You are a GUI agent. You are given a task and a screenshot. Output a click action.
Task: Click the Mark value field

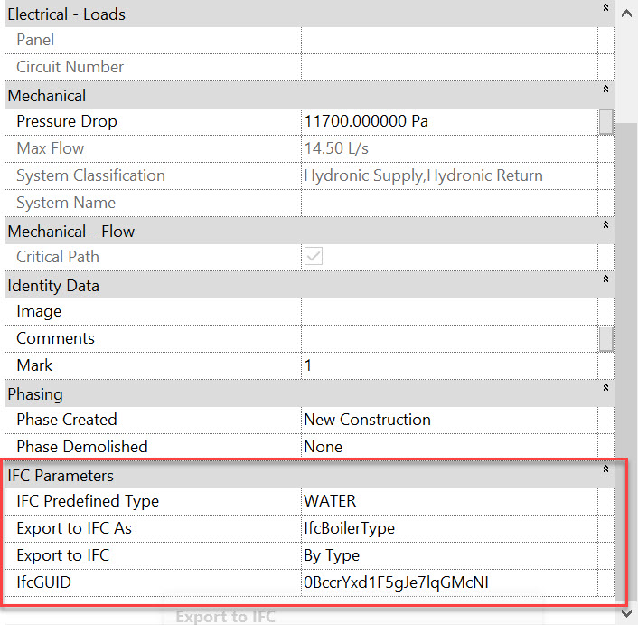pos(448,365)
